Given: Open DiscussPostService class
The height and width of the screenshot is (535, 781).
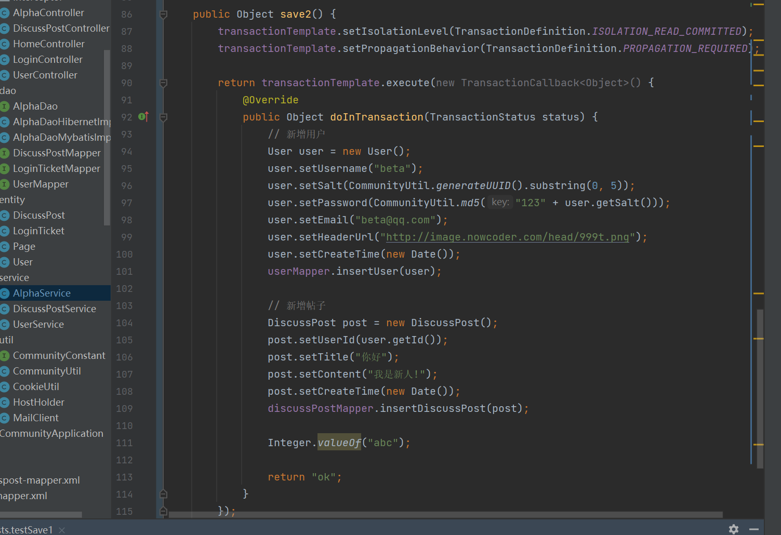Looking at the screenshot, I should coord(54,309).
